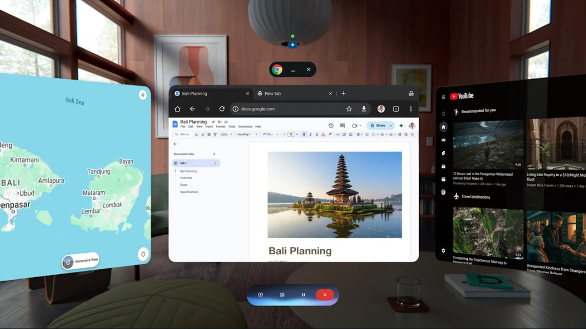Open Chrome downloads icon
The height and width of the screenshot is (329, 586).
(364, 109)
